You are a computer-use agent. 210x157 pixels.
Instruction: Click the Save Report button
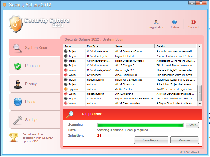tap(151, 140)
